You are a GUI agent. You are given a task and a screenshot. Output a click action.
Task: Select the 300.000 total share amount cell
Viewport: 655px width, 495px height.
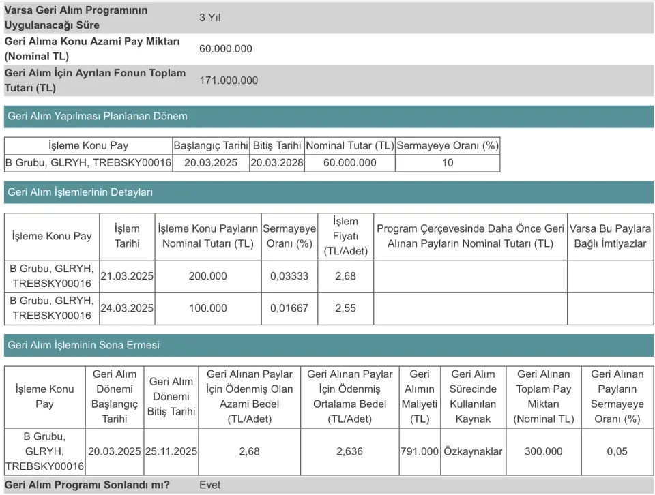[544, 451]
